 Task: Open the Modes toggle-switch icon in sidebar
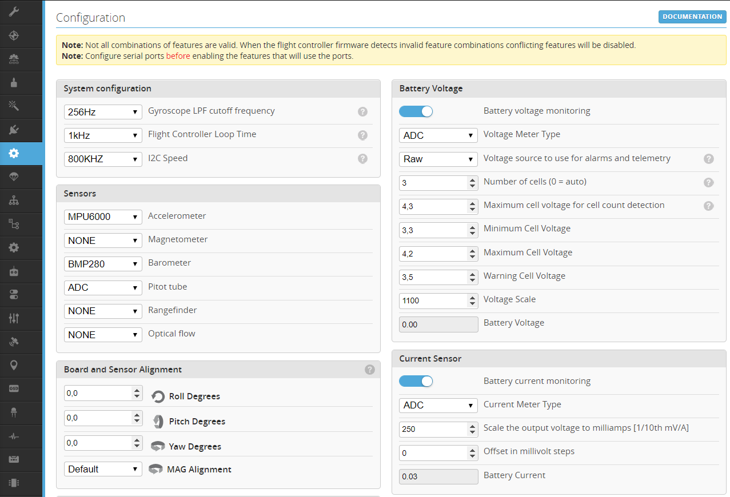(14, 295)
